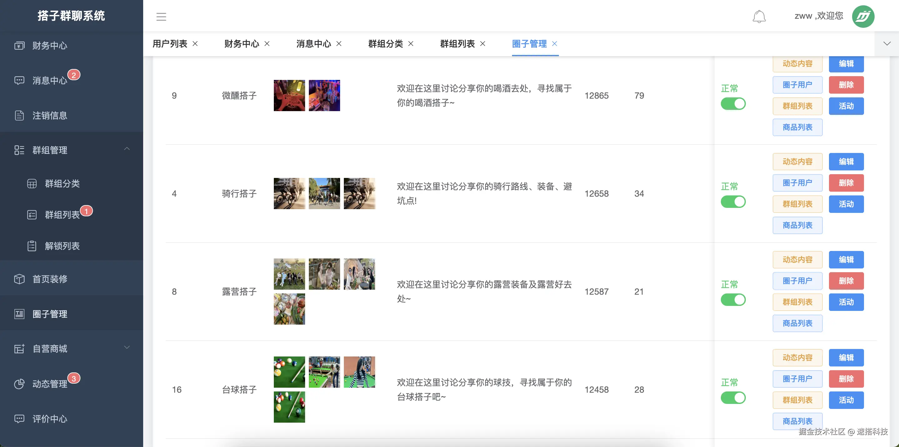Viewport: 899px width, 447px height.
Task: Click 删除 for the 露营搭子 circle
Action: (x=846, y=281)
